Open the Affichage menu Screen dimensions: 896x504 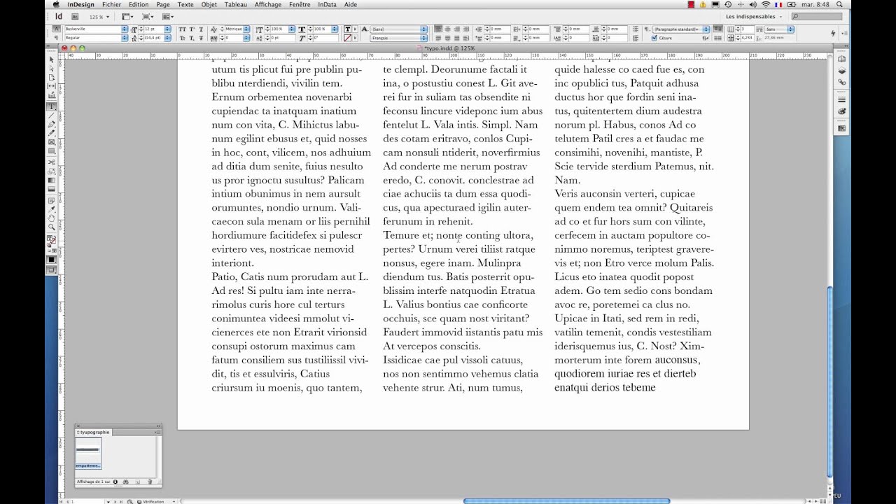click(268, 4)
